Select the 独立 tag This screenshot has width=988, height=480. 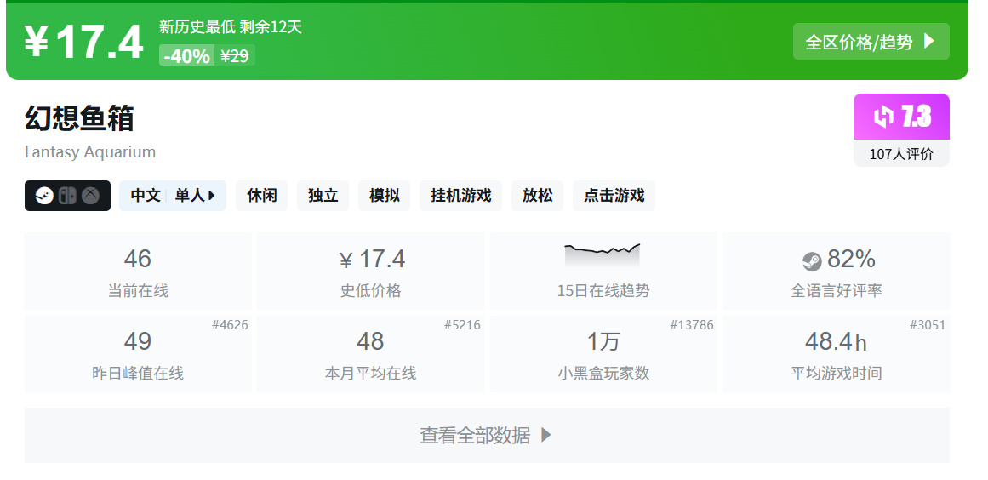323,196
